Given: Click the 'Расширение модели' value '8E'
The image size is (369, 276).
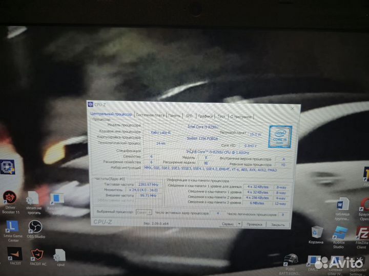Looking at the screenshot, I should point(206,163).
